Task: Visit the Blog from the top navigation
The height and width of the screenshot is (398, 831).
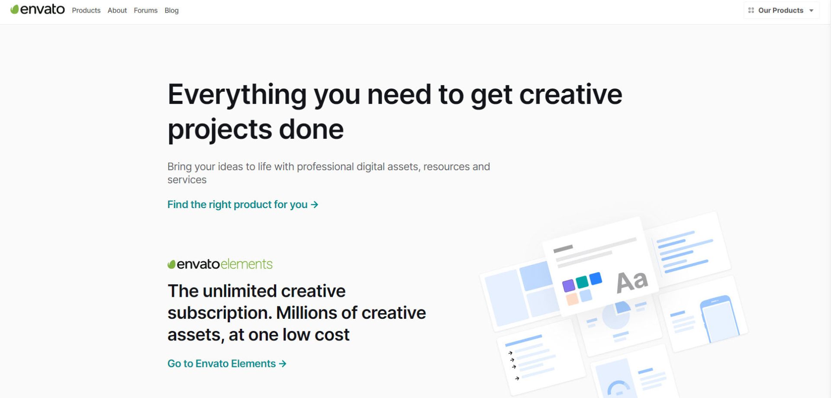Action: pos(171,10)
